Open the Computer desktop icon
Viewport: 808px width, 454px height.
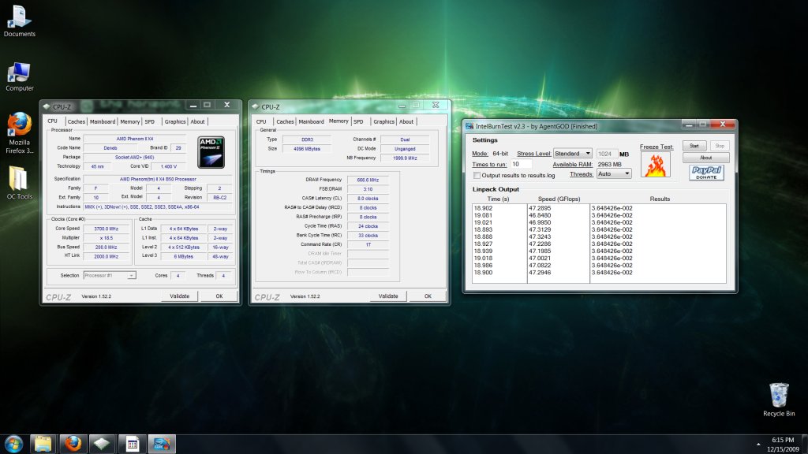[x=19, y=76]
